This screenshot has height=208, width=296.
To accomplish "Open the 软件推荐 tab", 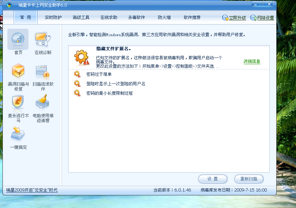I will 192,18.
